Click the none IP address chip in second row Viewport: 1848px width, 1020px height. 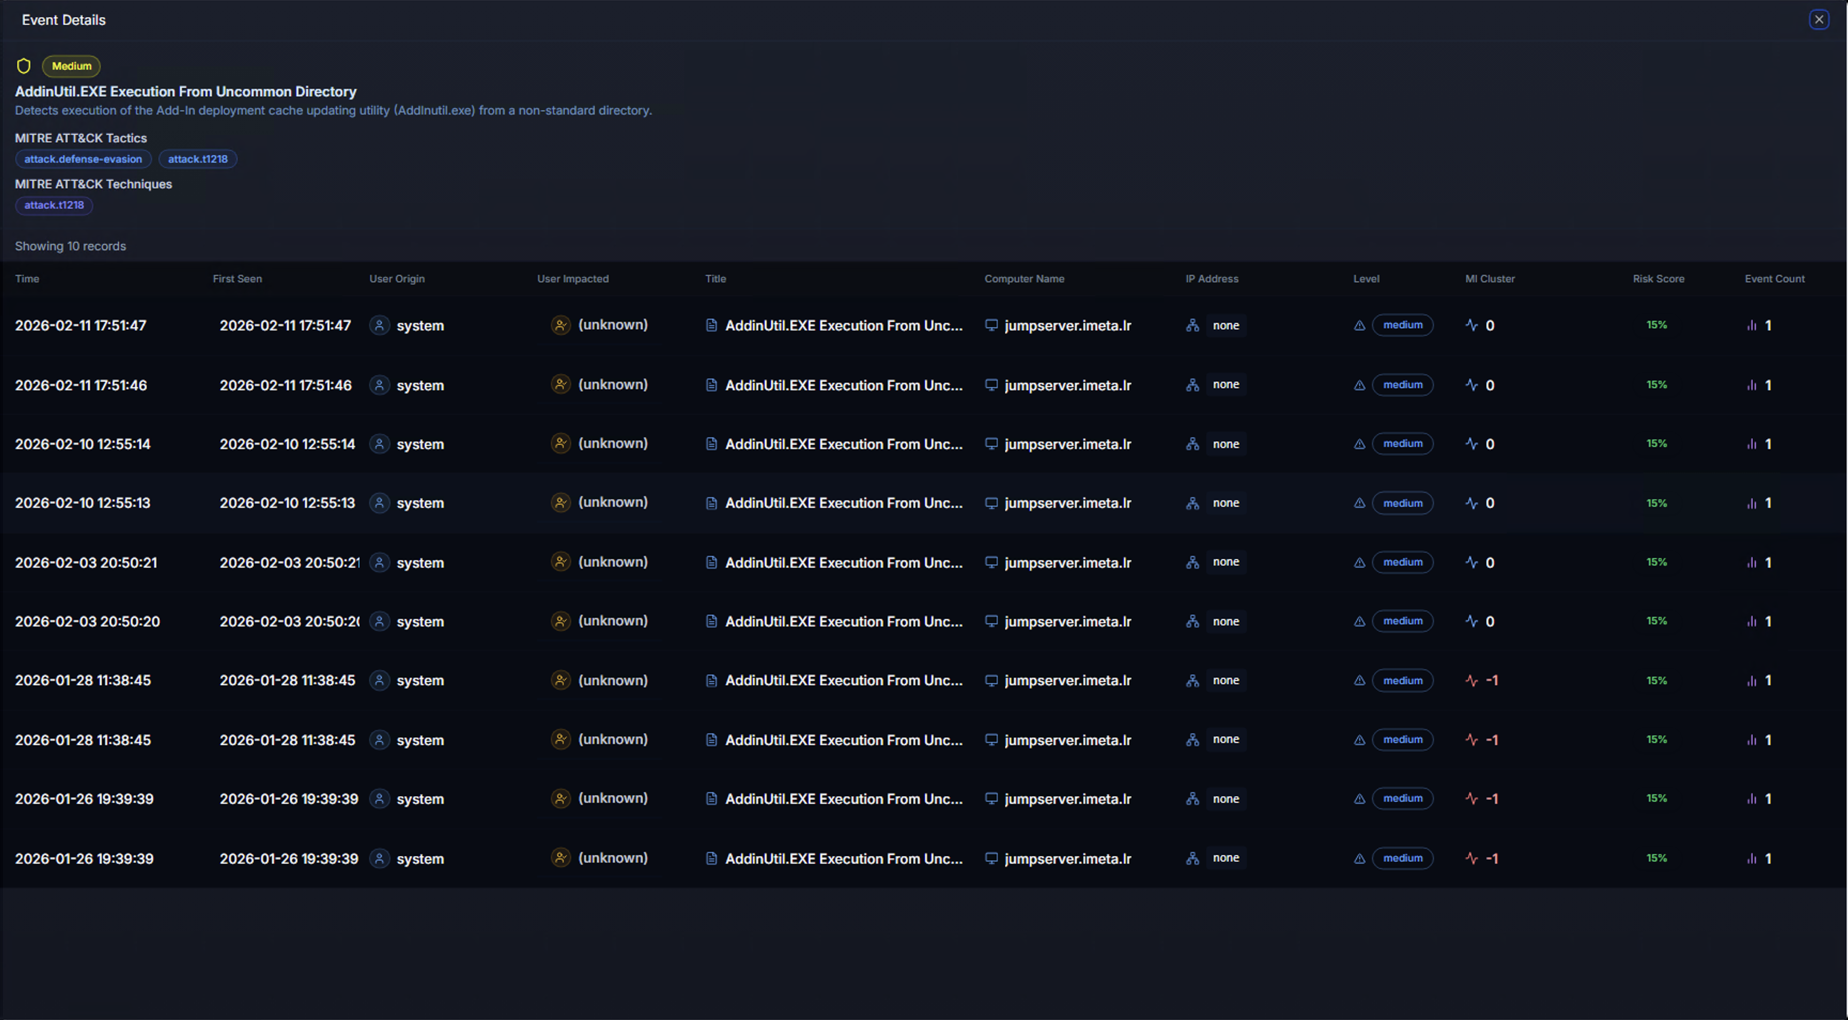click(x=1225, y=384)
